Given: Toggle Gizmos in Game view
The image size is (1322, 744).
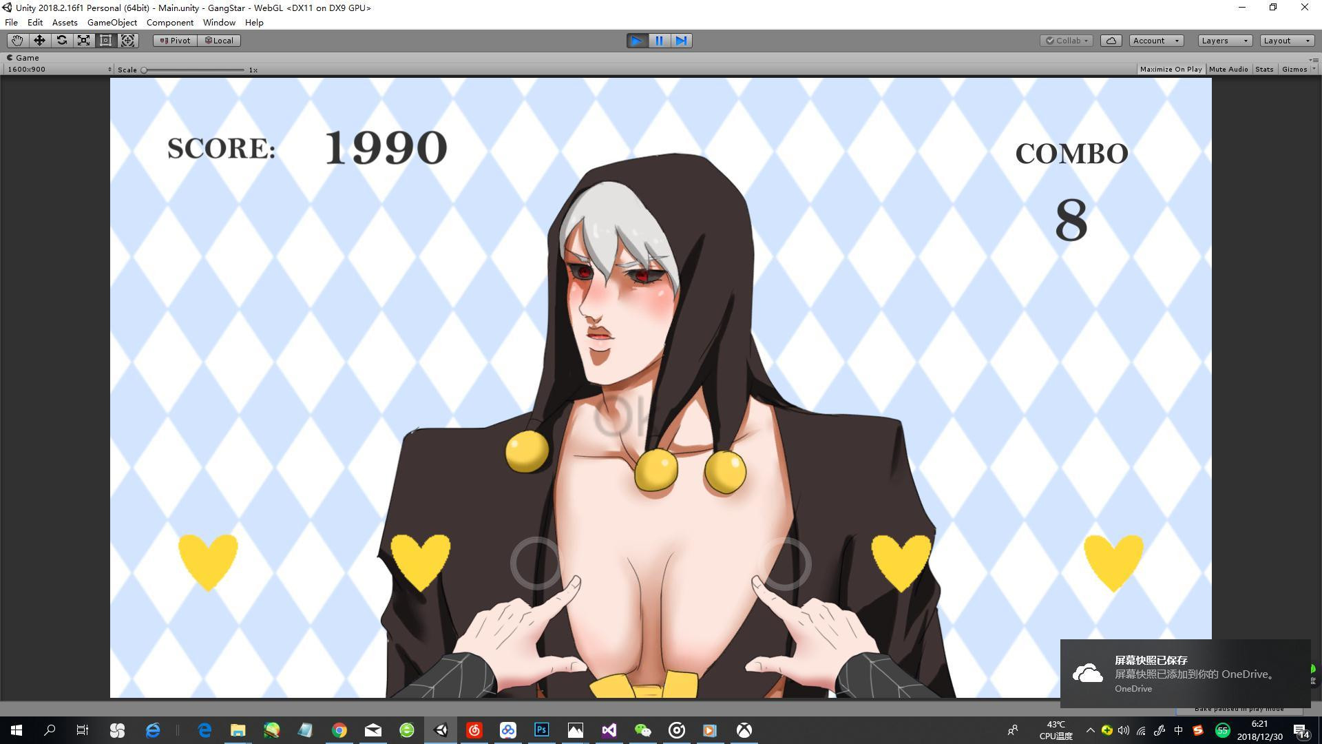Looking at the screenshot, I should click(x=1294, y=70).
